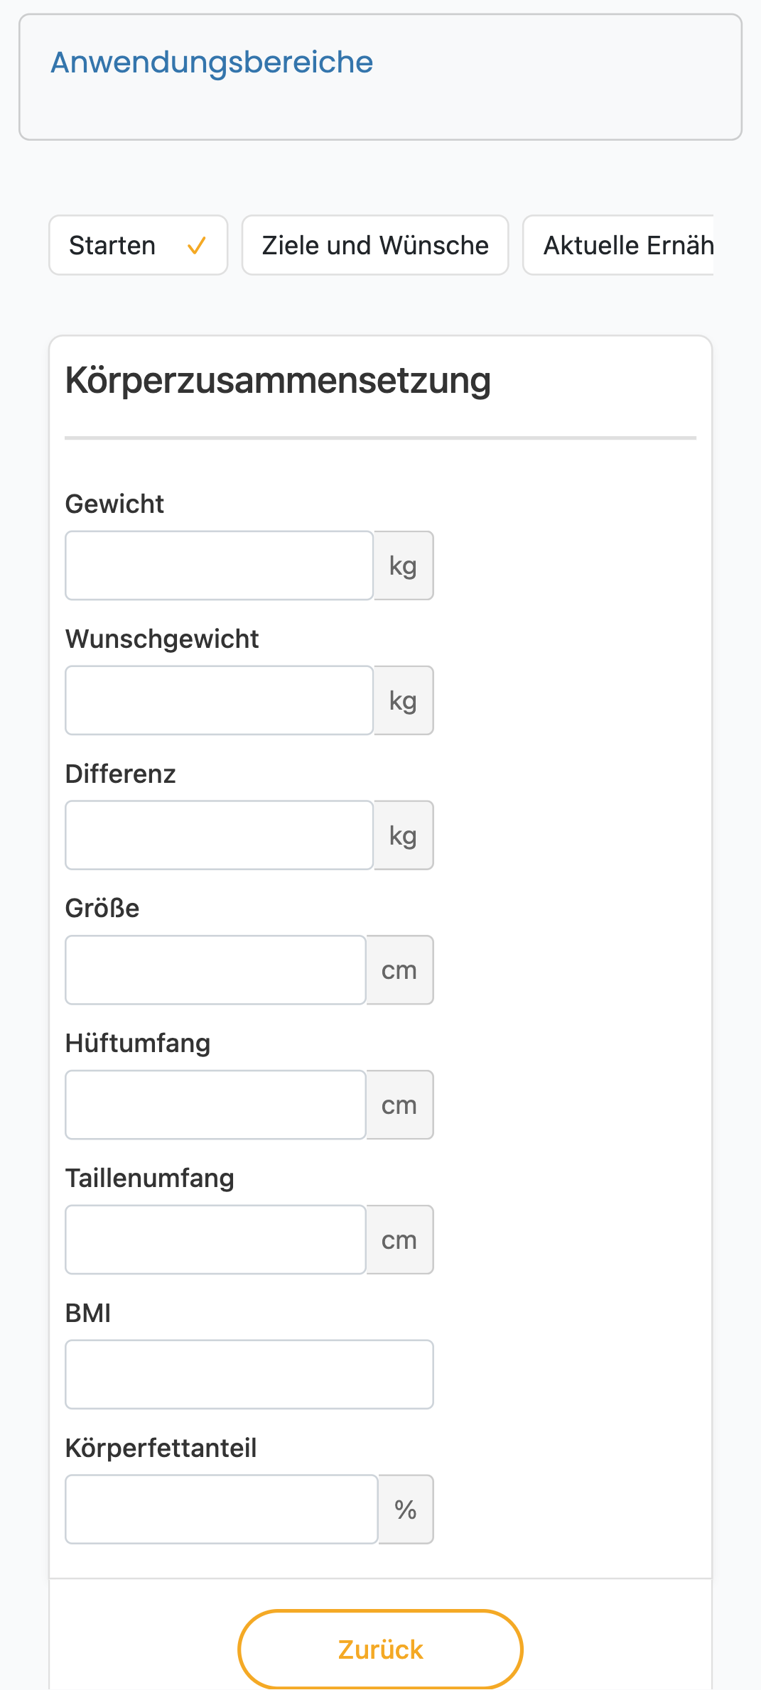Focus the Gewicht input field
This screenshot has height=1690, width=761.
pyautogui.click(x=219, y=565)
